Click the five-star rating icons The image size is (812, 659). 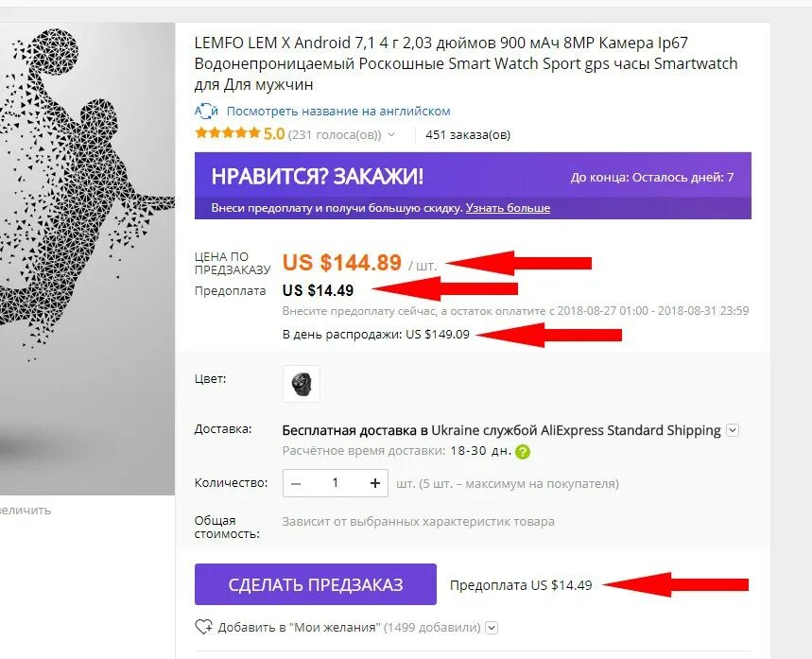pyautogui.click(x=227, y=133)
